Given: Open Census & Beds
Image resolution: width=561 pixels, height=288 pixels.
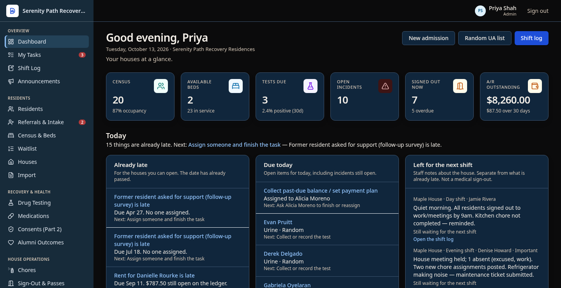Looking at the screenshot, I should tap(47, 135).
